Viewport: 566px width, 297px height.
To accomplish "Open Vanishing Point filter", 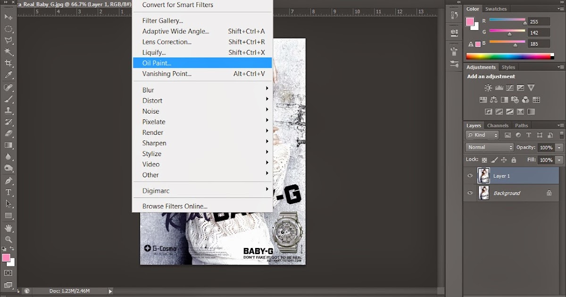I will [203, 74].
